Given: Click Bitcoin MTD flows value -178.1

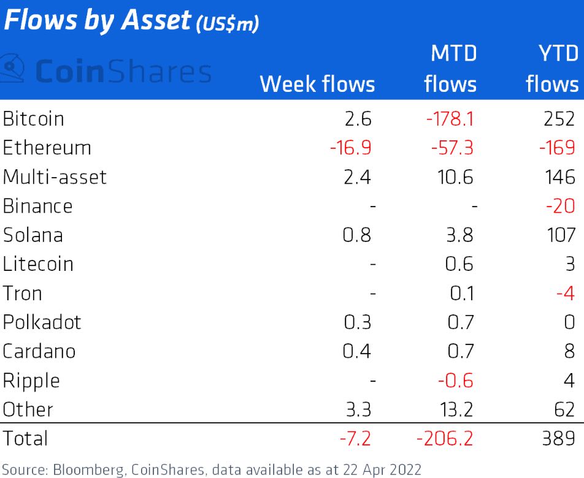Looking at the screenshot, I should pyautogui.click(x=450, y=119).
